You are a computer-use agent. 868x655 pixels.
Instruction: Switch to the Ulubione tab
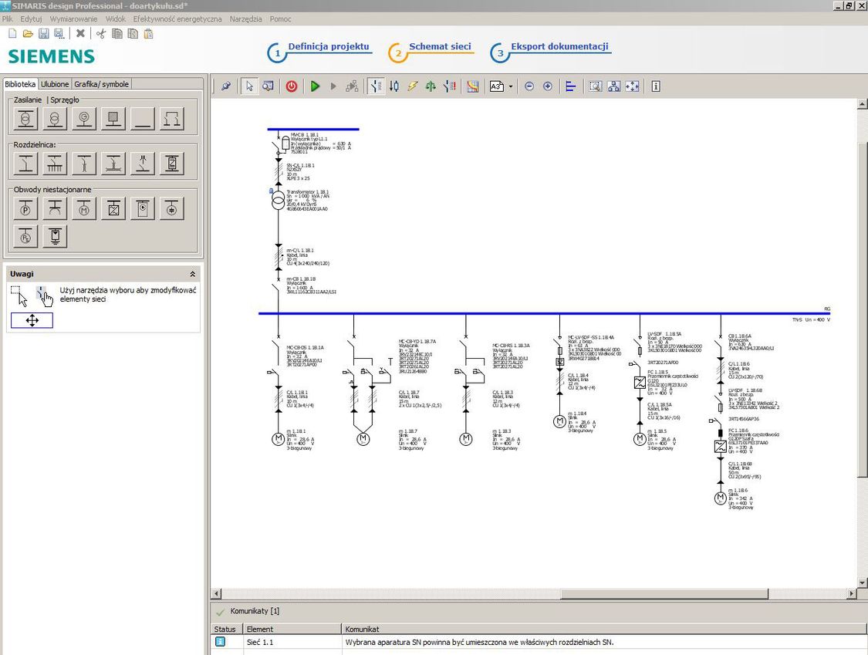(x=55, y=84)
